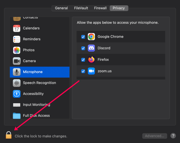Choose the Photos flower icon
This screenshot has height=143, width=180.
[x=17, y=50]
